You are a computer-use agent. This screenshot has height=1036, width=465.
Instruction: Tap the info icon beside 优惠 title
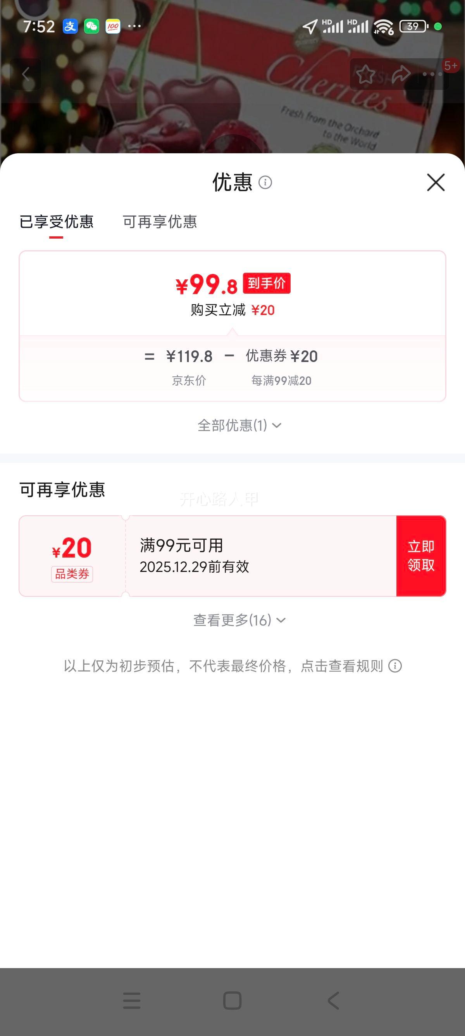click(x=265, y=183)
